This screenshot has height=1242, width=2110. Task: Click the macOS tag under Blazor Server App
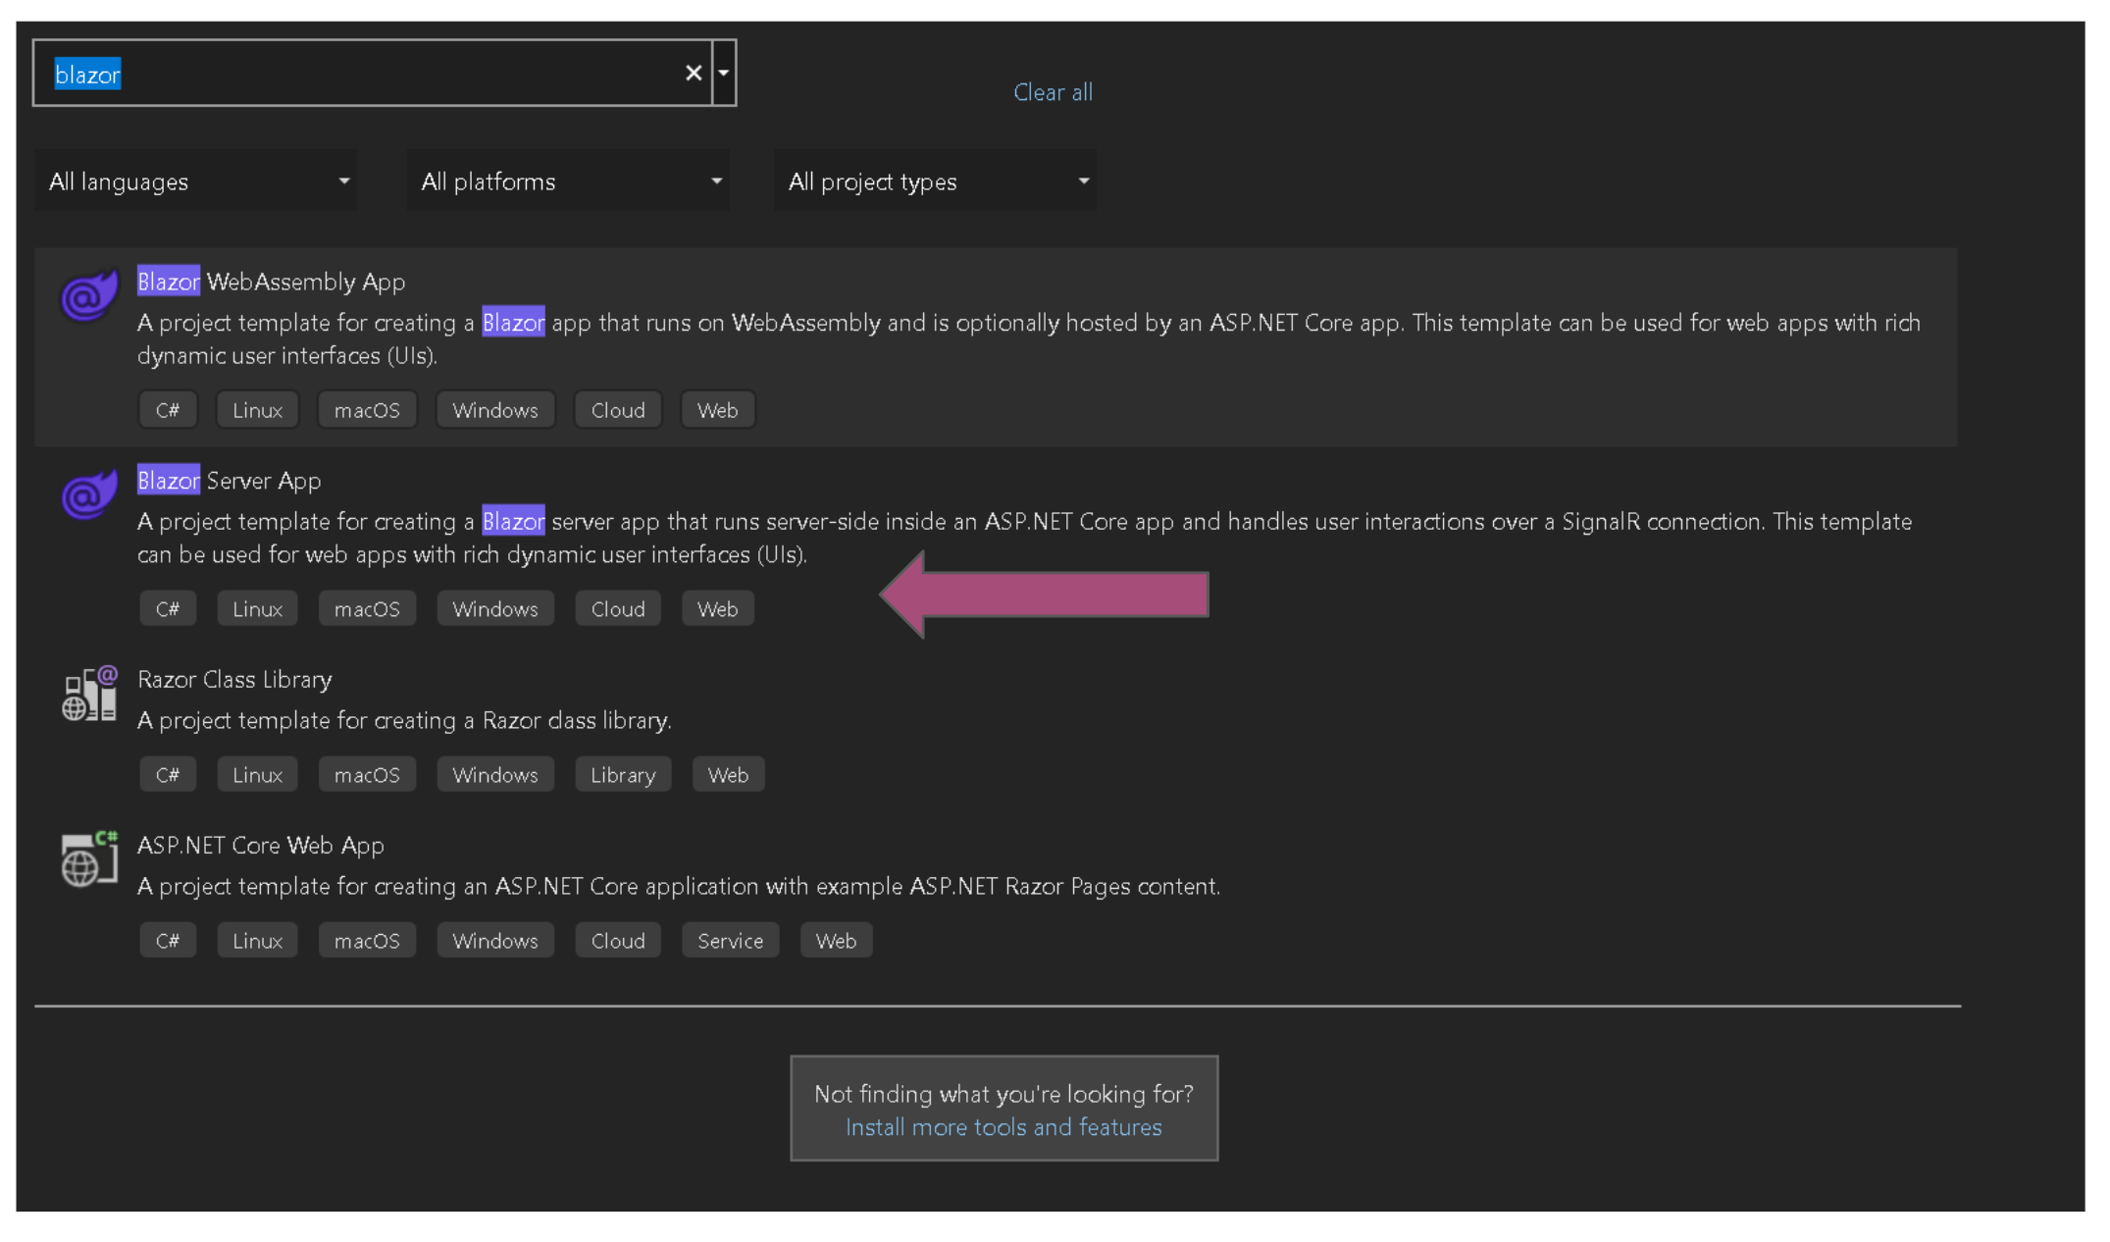[x=367, y=608]
